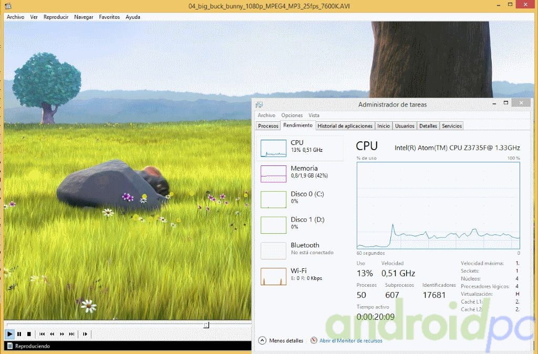Open the Favoritos menu
The height and width of the screenshot is (354, 538).
tap(109, 17)
